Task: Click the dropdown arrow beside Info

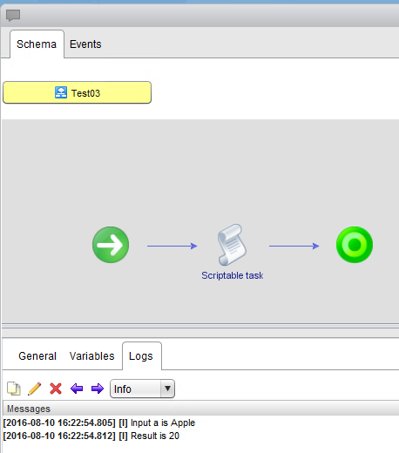Action: (167, 389)
